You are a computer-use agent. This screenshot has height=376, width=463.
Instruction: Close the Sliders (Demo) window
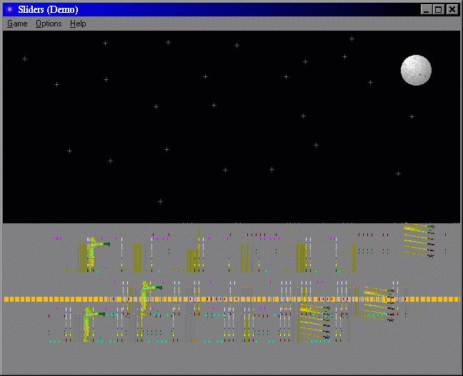452,10
